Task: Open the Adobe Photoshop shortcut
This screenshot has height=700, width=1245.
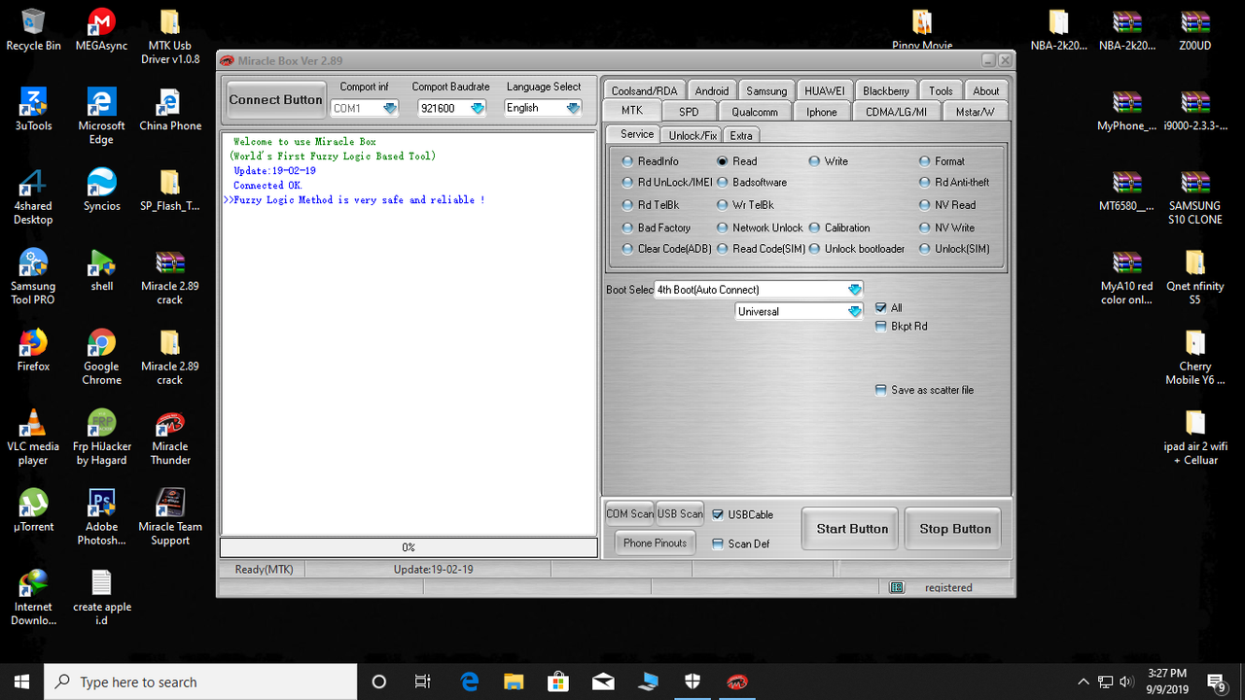Action: pos(101,518)
